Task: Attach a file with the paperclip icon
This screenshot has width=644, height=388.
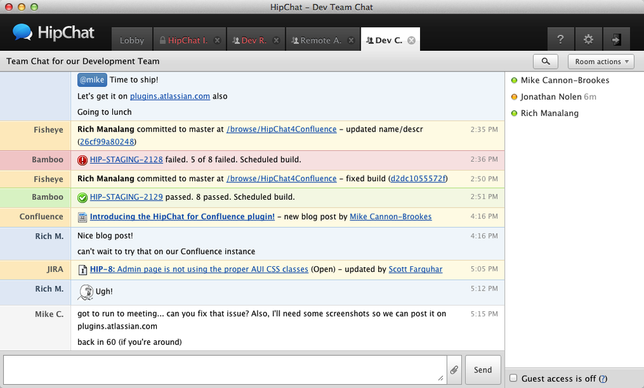Action: (x=454, y=369)
